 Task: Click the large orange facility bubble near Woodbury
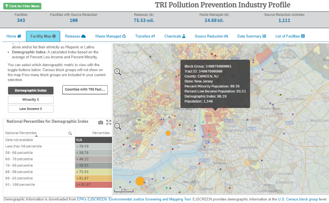pyautogui.click(x=140, y=181)
